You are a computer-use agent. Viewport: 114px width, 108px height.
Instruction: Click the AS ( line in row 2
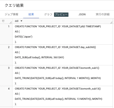coord(17,52)
